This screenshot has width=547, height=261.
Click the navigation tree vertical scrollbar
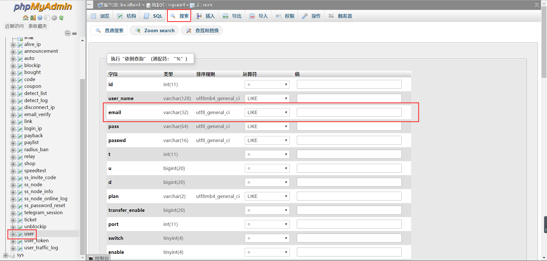[x=82, y=167]
